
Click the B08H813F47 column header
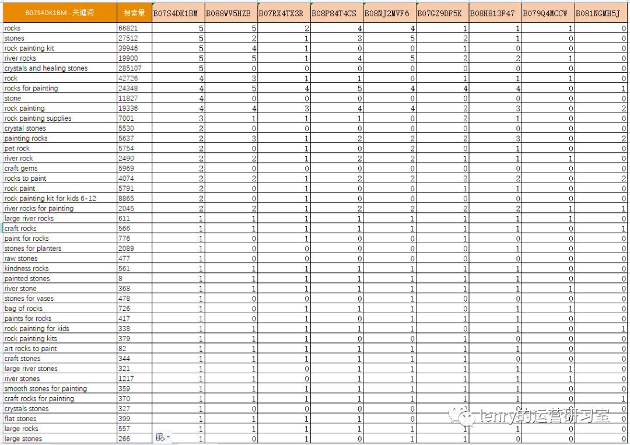point(495,13)
